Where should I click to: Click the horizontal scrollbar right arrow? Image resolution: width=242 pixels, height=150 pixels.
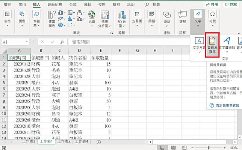(235, 142)
